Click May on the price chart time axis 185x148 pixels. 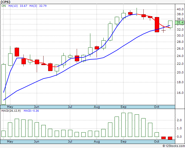[x=10, y=107]
